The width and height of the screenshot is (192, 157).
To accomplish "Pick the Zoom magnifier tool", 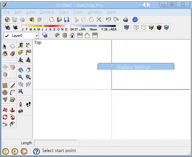I will tap(21, 77).
